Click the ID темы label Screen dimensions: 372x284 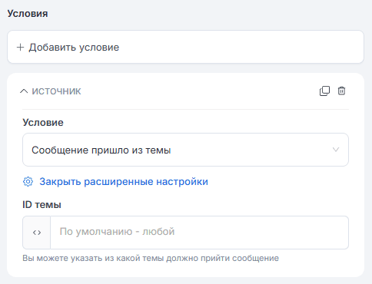point(42,205)
